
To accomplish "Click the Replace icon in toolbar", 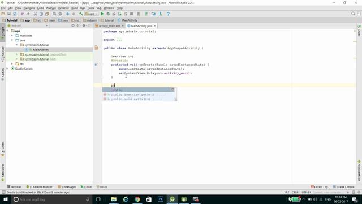I will point(61,14).
